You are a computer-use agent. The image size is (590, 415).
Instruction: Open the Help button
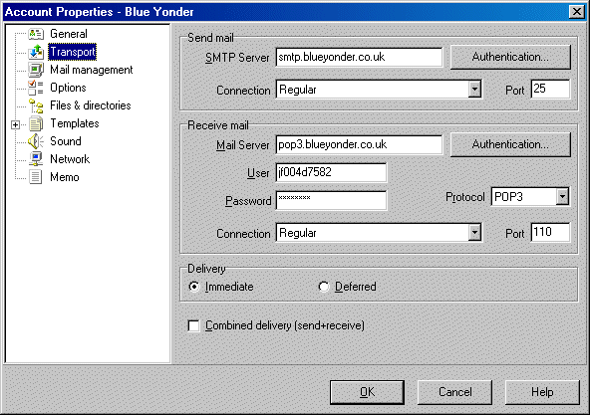point(542,392)
